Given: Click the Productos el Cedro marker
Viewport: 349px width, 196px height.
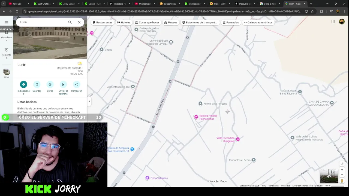Looking at the screenshot, I should [254, 160].
